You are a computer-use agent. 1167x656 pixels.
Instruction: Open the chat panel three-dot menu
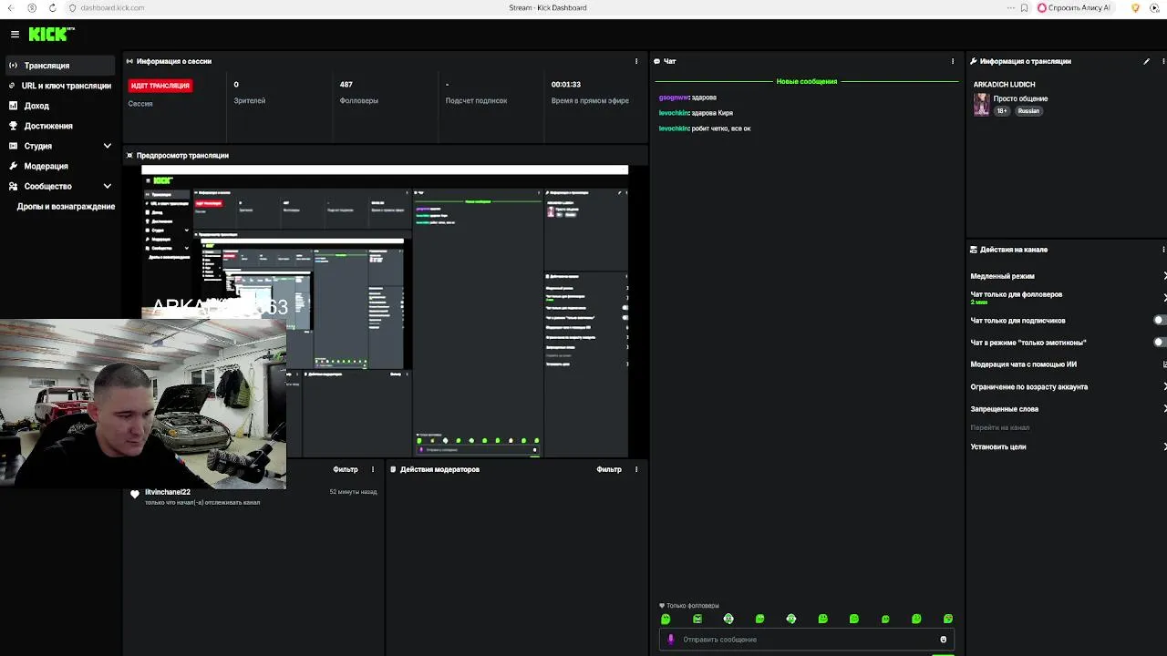[x=953, y=61]
